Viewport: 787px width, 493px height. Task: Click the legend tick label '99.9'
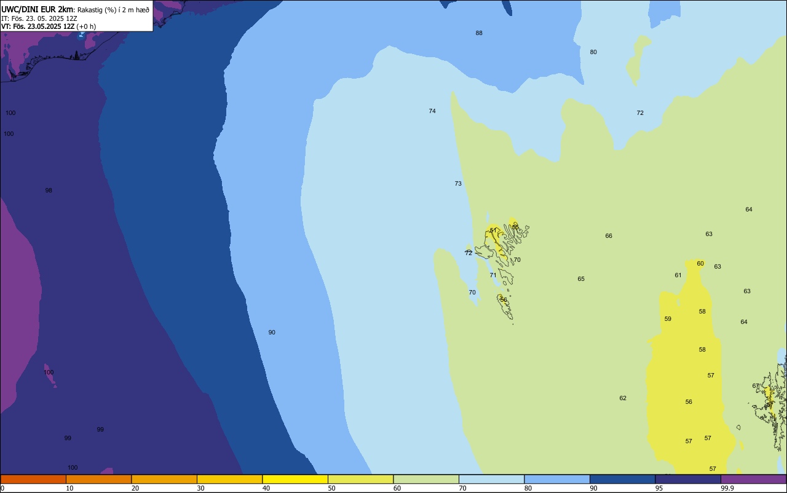727,488
